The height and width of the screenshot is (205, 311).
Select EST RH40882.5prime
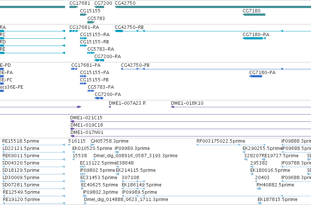coord(275,185)
